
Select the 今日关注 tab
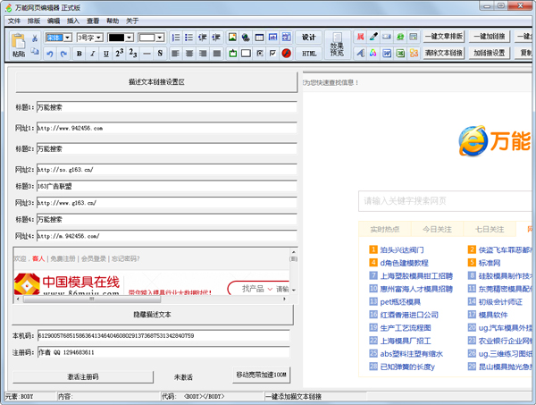437,229
